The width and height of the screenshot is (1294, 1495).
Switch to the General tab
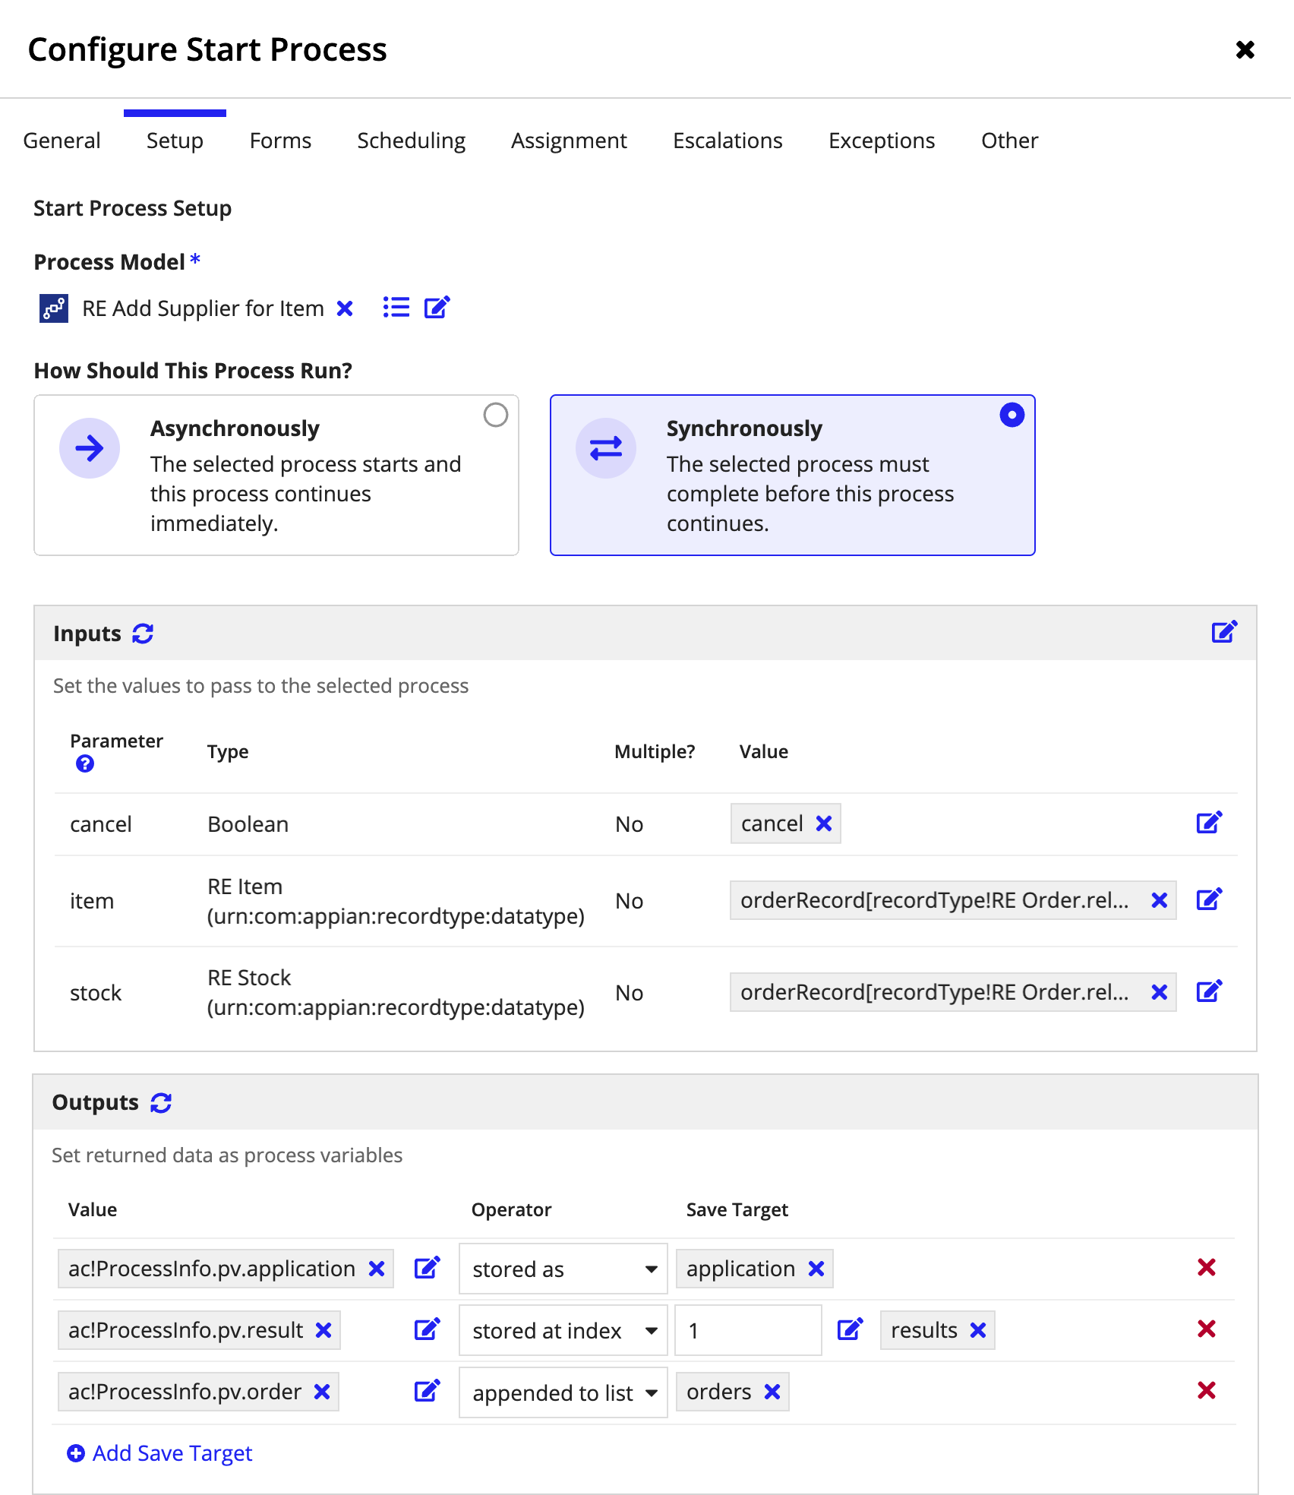click(62, 141)
